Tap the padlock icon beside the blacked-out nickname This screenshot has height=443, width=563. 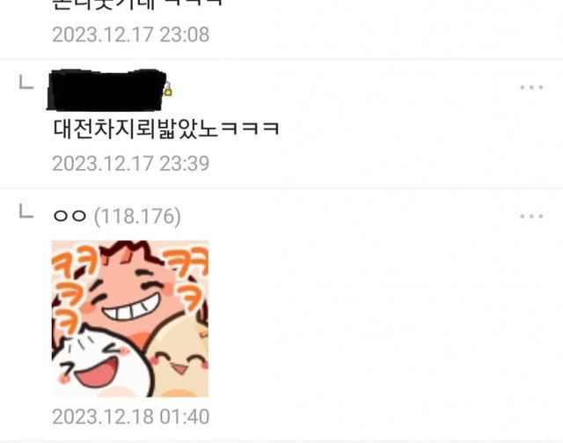[x=168, y=90]
